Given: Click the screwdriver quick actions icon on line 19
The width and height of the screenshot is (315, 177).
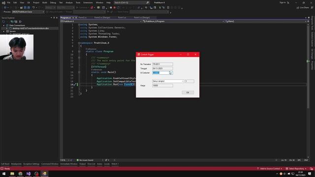Looking at the screenshot, I should pos(75,85).
